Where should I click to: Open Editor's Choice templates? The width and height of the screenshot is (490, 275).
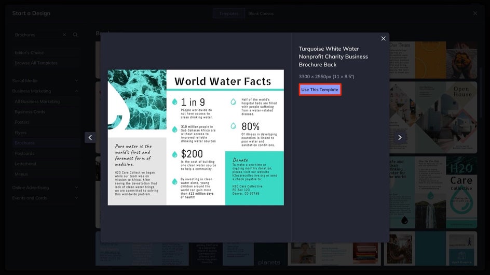coord(29,53)
